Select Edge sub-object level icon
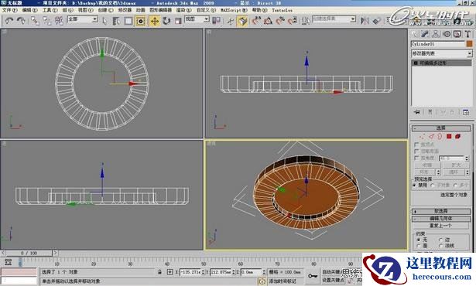Viewport: 476px width, 286px height. 431,137
